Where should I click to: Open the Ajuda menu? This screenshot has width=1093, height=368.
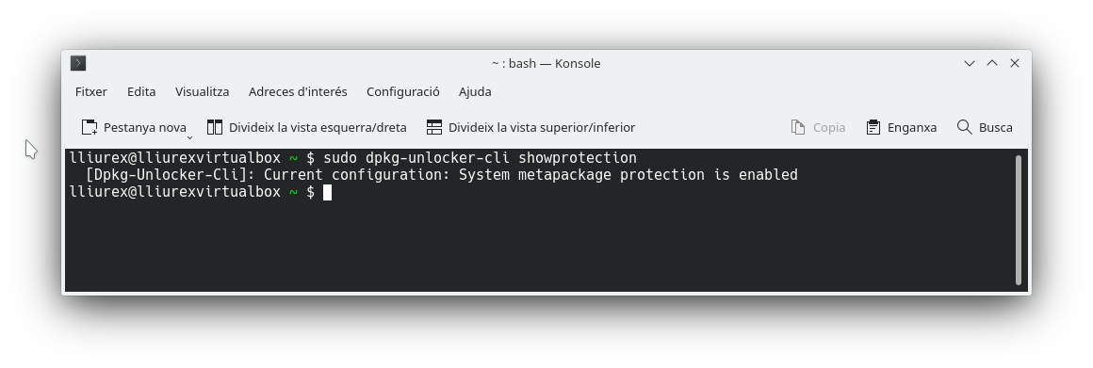(x=475, y=92)
